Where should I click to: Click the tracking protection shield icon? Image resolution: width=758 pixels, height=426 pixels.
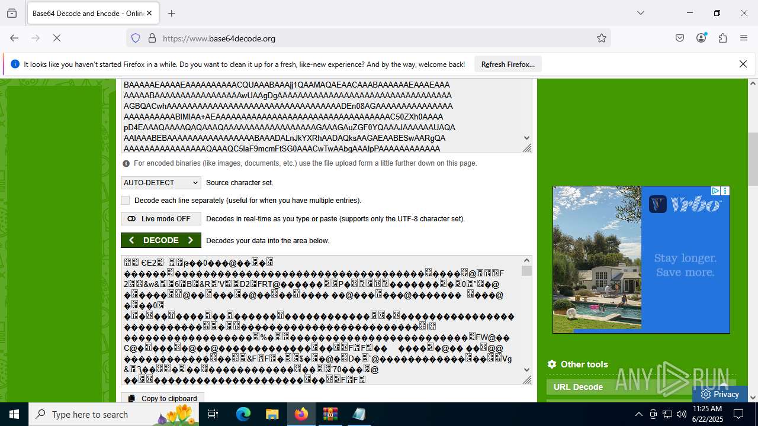[x=136, y=38]
